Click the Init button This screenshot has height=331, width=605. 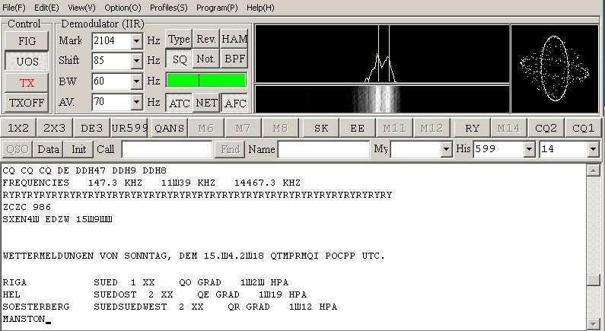(x=78, y=149)
